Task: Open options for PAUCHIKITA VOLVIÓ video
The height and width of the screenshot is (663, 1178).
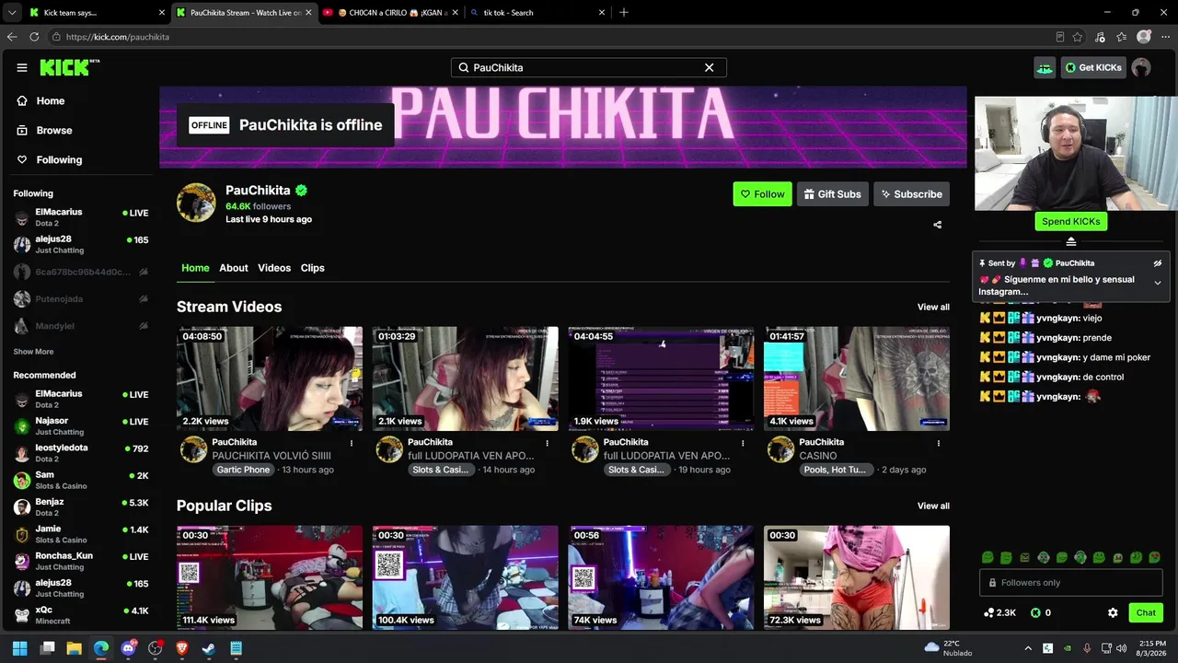Action: pos(352,443)
